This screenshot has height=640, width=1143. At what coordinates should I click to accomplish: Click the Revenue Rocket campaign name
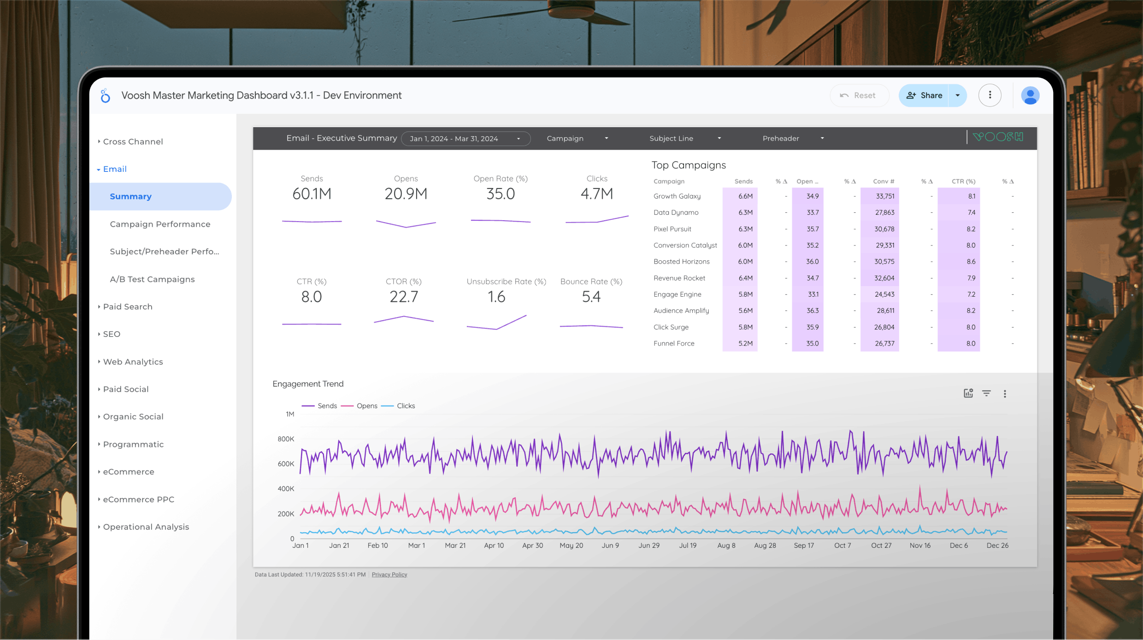679,278
